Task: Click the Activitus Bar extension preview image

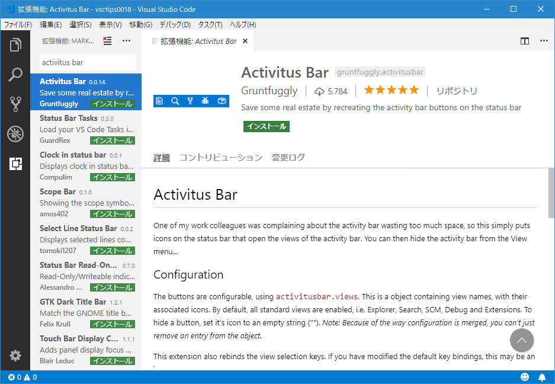Action: [x=191, y=101]
